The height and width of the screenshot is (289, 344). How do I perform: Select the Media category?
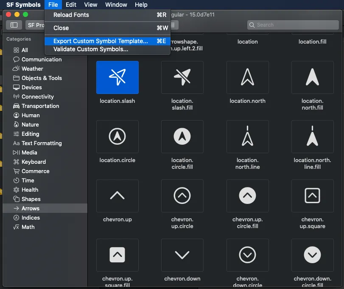point(45,152)
